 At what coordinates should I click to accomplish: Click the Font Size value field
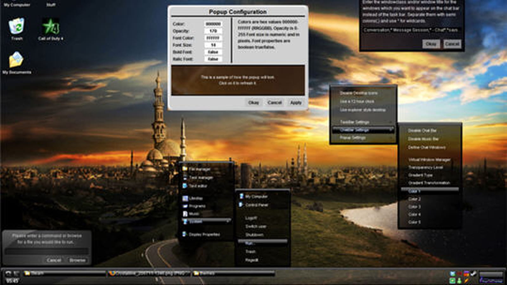[x=213, y=45]
